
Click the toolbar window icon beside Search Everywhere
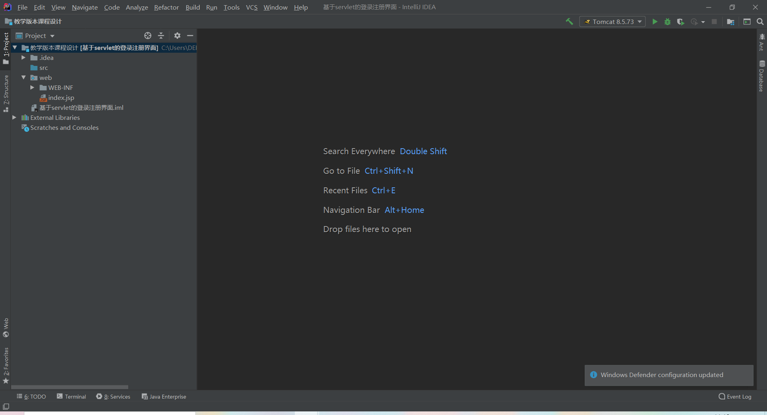click(747, 22)
